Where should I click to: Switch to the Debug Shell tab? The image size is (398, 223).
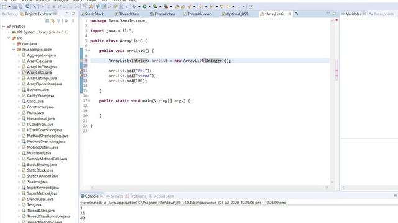coord(162,196)
